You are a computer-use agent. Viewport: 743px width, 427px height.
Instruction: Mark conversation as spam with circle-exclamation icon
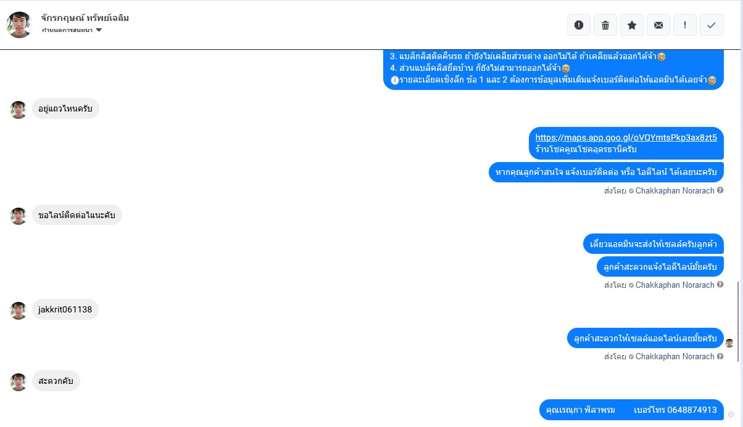coord(579,25)
